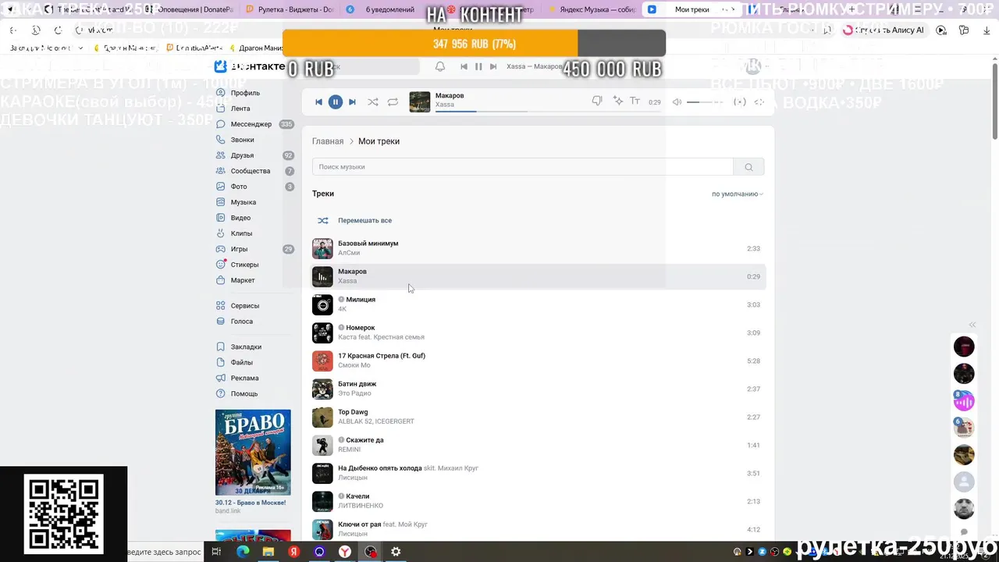The height and width of the screenshot is (562, 999).
Task: Click the Стикеры sidebar icon
Action: coord(221,265)
